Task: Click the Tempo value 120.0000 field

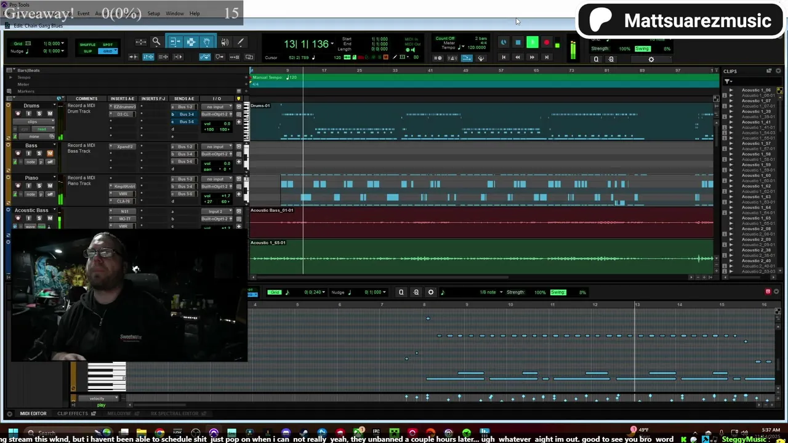Action: click(x=477, y=47)
